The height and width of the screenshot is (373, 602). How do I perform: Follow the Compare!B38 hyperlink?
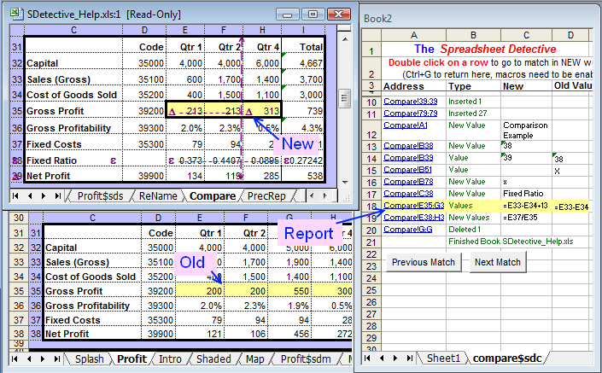tap(408, 146)
